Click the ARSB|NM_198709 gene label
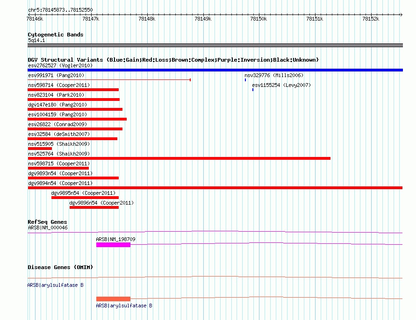The height and width of the screenshot is (320, 416). click(115, 239)
